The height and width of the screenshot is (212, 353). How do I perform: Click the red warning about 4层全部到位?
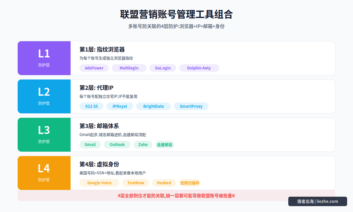click(x=176, y=196)
